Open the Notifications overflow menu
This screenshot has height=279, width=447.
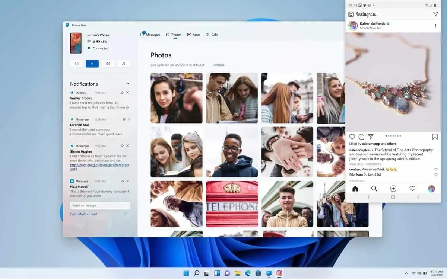(127, 83)
